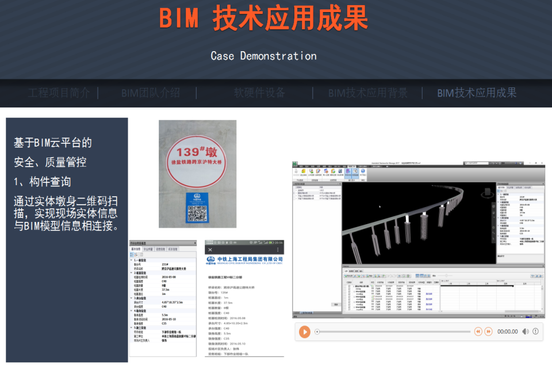This screenshot has width=552, height=368.
Task: Select the BIM技术应用成果 section
Action: click(x=477, y=93)
